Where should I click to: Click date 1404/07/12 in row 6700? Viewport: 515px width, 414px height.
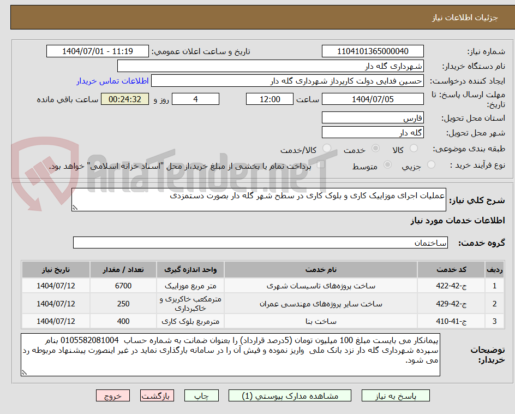(56, 286)
